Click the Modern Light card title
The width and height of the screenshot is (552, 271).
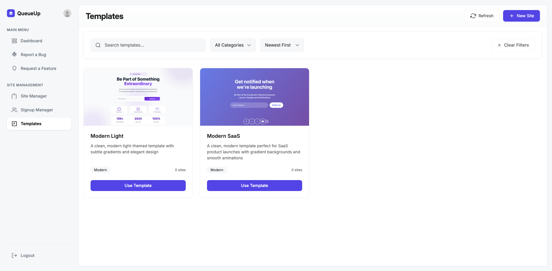[x=107, y=136]
